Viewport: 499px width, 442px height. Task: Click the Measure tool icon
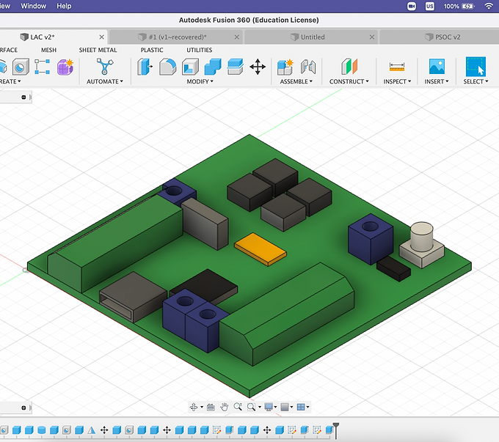[x=397, y=67]
